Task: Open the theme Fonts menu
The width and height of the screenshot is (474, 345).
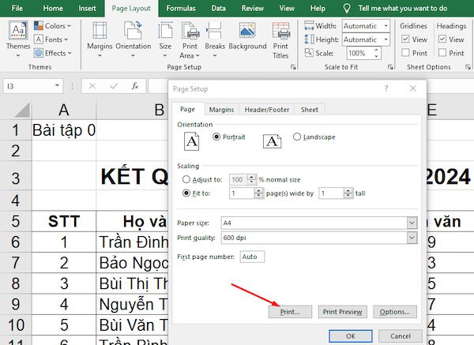Action: tap(51, 39)
